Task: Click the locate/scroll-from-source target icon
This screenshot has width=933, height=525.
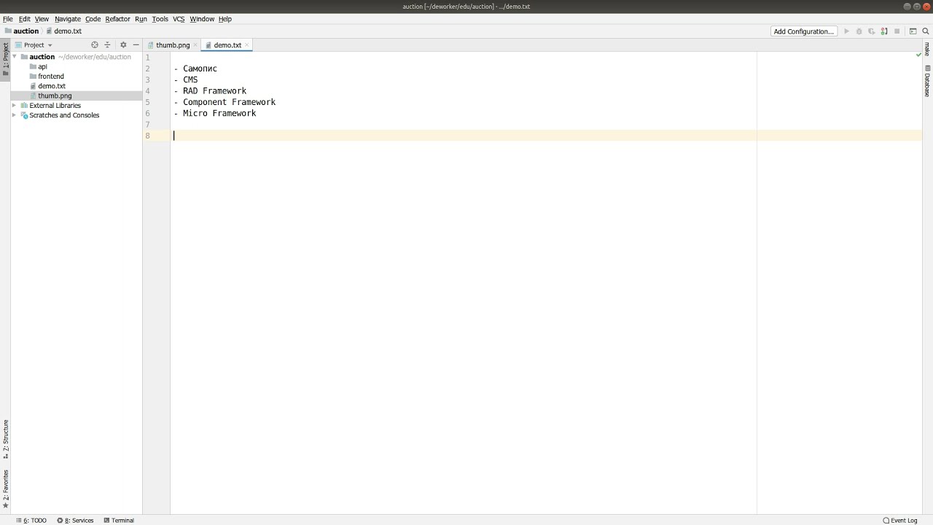Action: point(94,45)
